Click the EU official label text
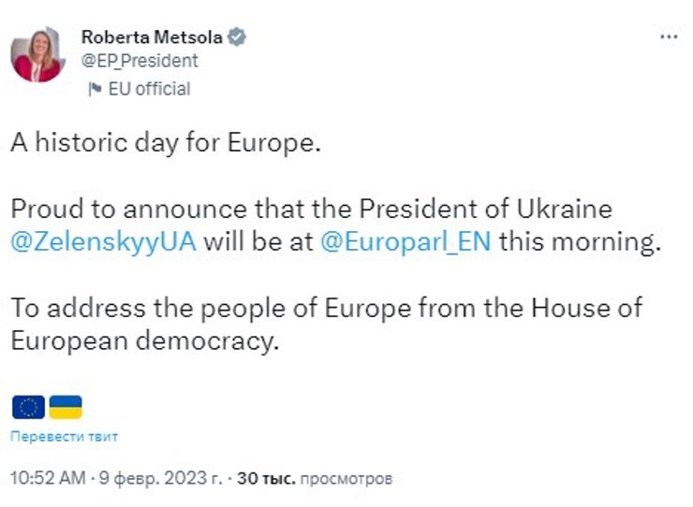Viewport: 693px width, 507px height. tap(150, 89)
